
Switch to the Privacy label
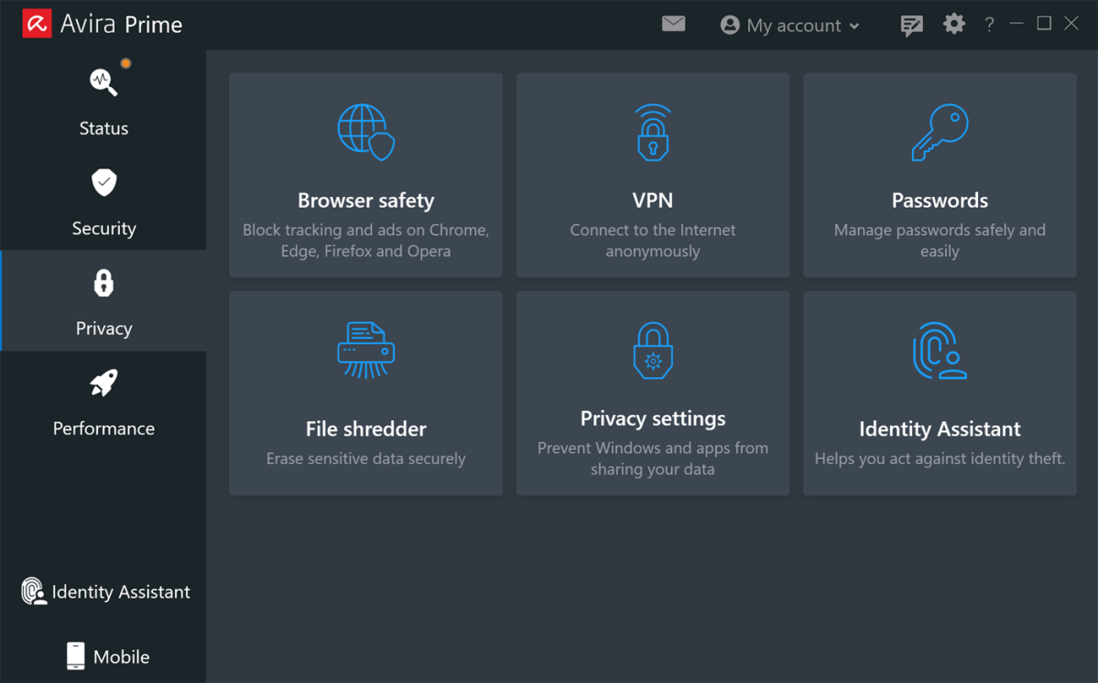tap(103, 328)
